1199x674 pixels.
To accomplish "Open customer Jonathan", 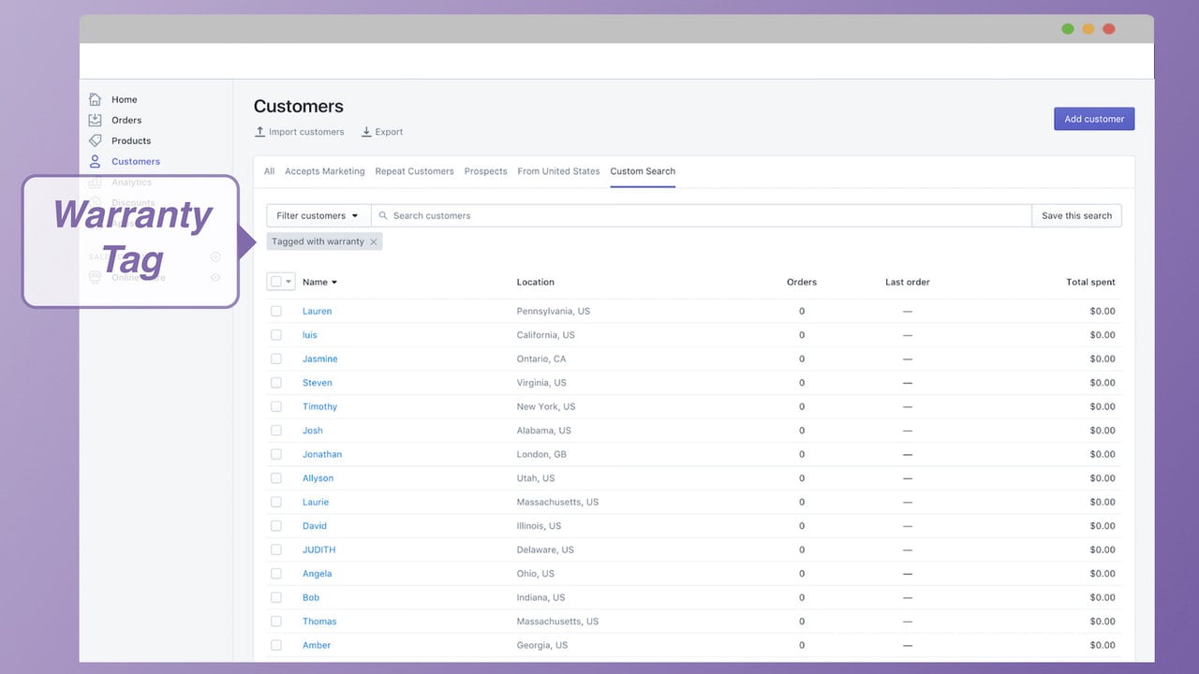I will click(322, 454).
